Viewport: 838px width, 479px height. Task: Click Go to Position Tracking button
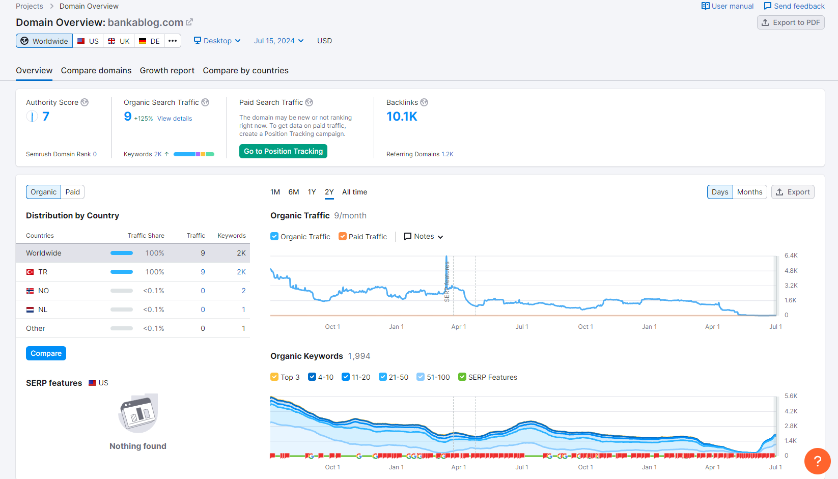pos(283,151)
